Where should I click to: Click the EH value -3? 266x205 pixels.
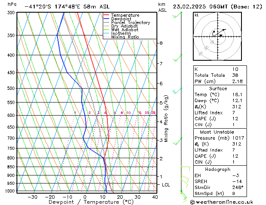[x=236, y=175]
